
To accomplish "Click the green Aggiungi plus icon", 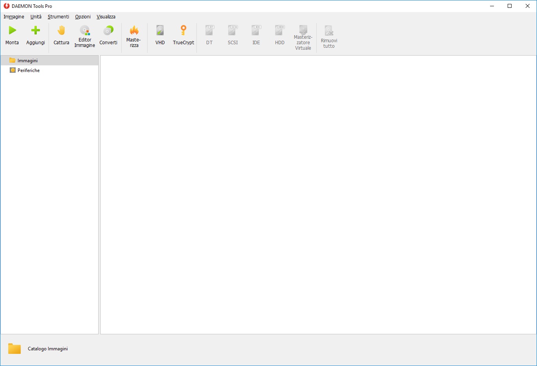I will [36, 30].
